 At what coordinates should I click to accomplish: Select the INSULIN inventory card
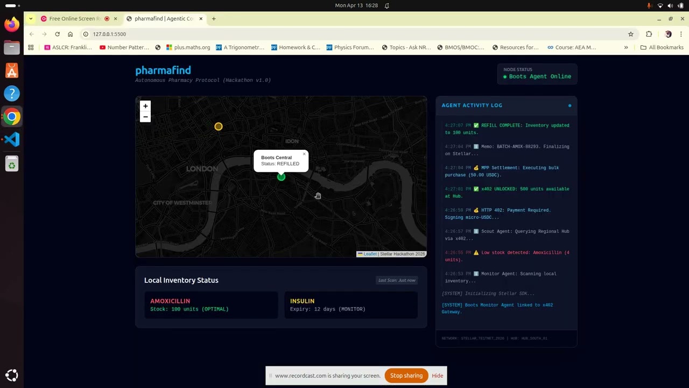[351, 305]
